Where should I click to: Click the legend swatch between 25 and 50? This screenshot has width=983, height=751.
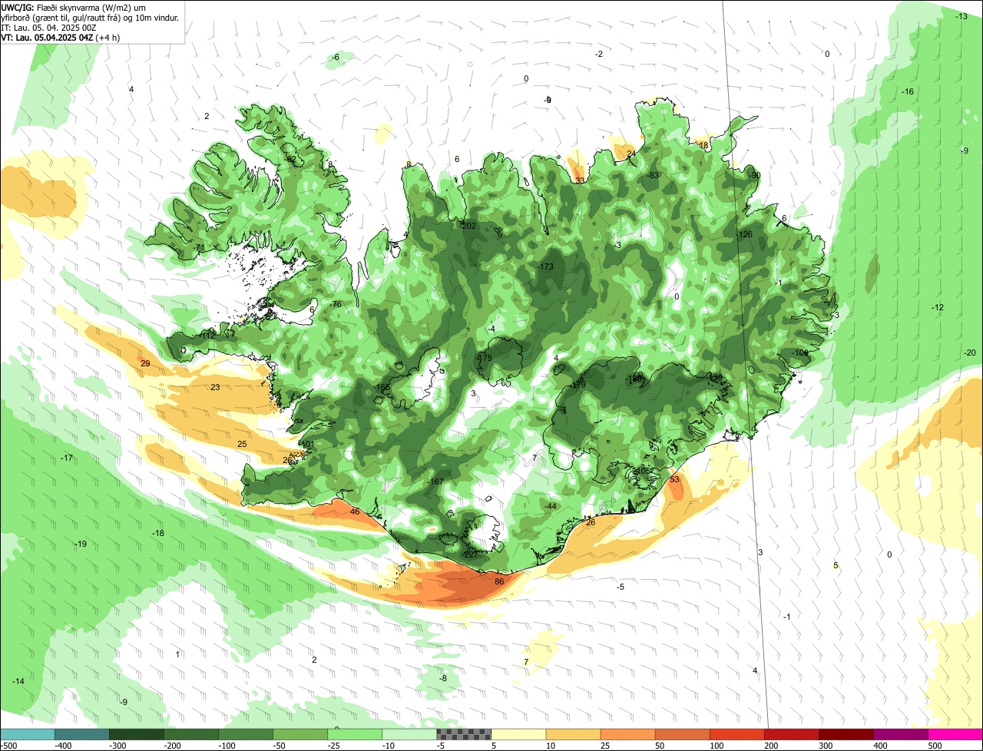[x=627, y=734]
